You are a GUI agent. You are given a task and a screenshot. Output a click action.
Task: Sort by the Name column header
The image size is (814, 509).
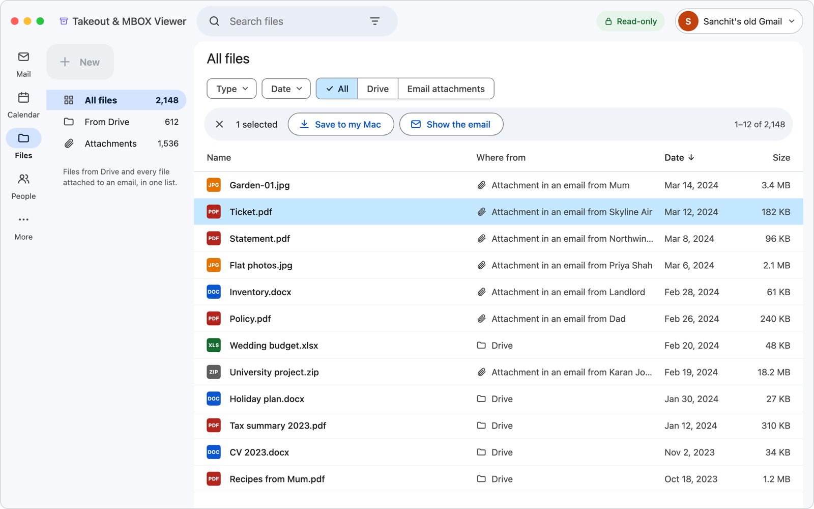point(219,158)
